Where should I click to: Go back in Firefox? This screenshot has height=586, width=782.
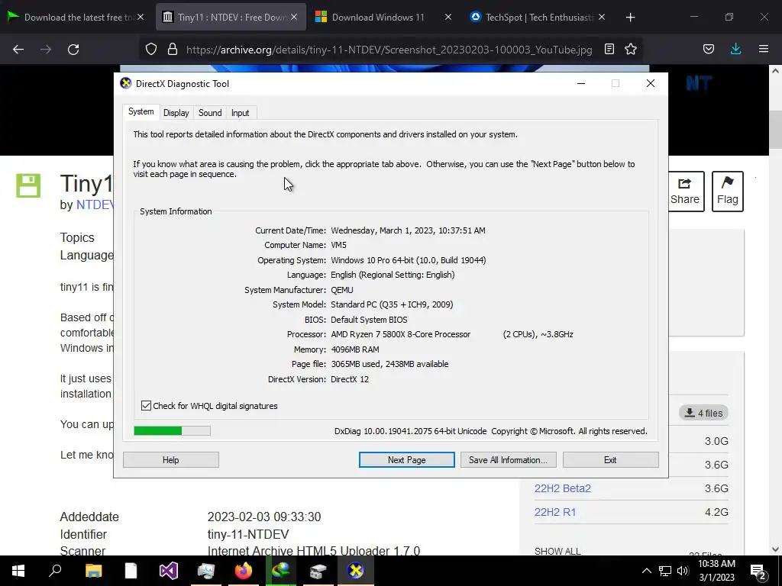pos(18,50)
